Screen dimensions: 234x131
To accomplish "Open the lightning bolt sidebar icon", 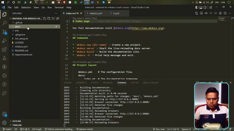I will pos(4,67).
